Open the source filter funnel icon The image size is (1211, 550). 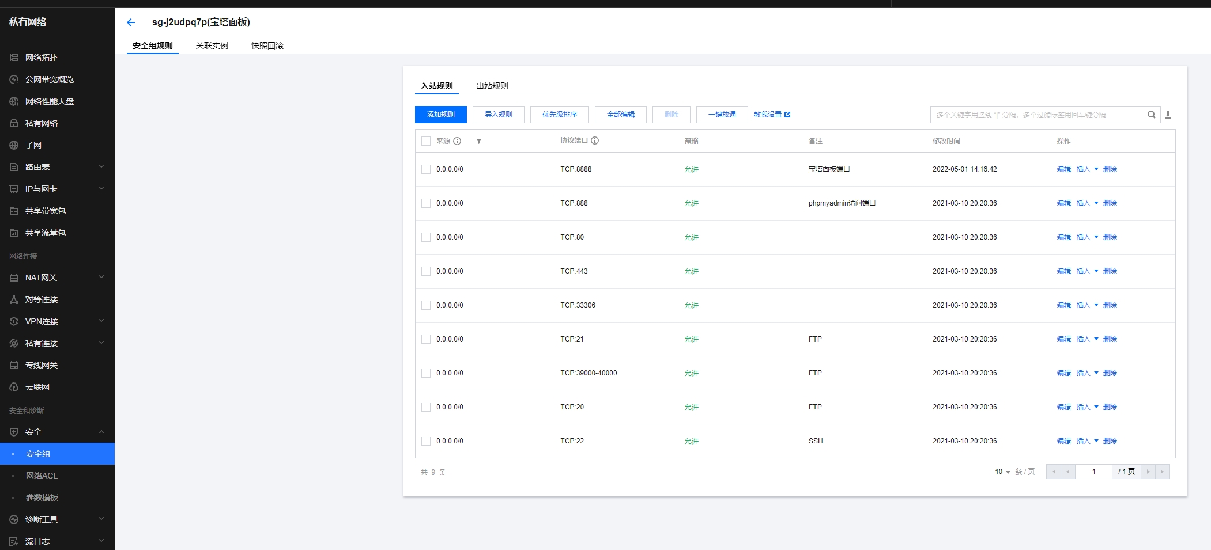478,141
